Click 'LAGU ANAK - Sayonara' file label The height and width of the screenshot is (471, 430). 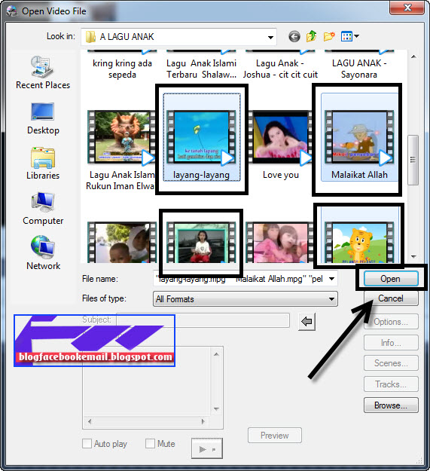[359, 69]
